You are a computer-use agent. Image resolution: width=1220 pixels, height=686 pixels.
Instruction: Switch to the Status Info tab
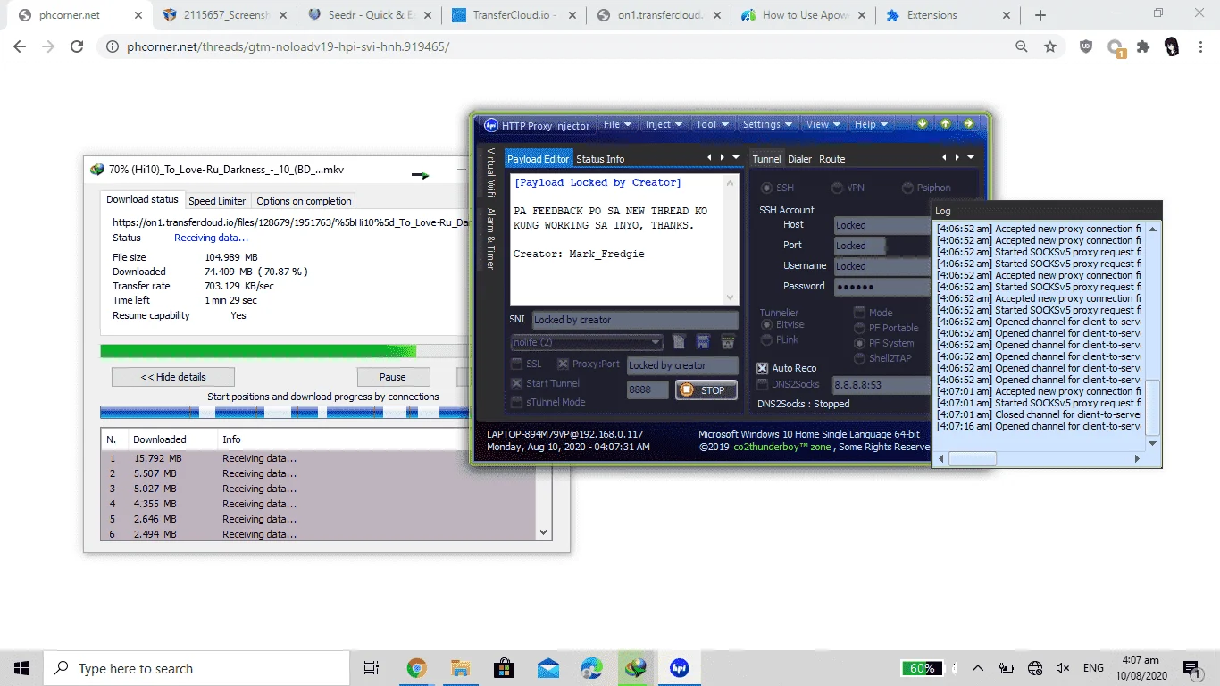(x=600, y=159)
